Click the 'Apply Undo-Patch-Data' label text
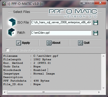 pyautogui.click(x=27, y=50)
